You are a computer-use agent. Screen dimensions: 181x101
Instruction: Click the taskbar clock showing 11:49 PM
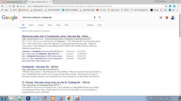[174, 98]
